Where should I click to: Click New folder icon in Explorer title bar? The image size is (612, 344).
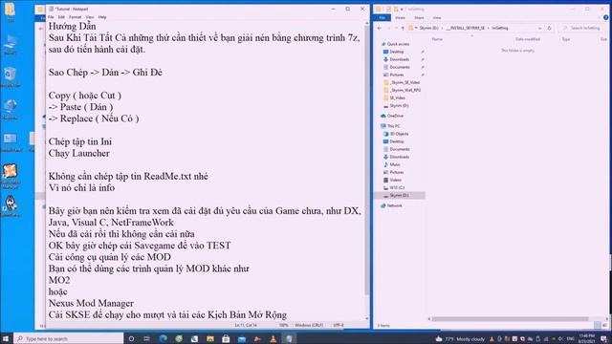pos(396,9)
